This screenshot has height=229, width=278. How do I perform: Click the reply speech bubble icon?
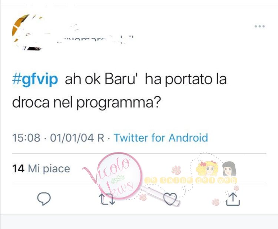tap(44, 199)
